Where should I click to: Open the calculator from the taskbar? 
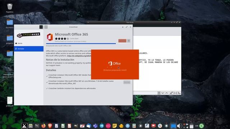click(134, 126)
